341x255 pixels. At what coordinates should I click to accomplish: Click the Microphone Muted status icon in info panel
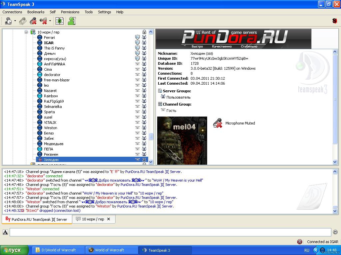point(218,123)
